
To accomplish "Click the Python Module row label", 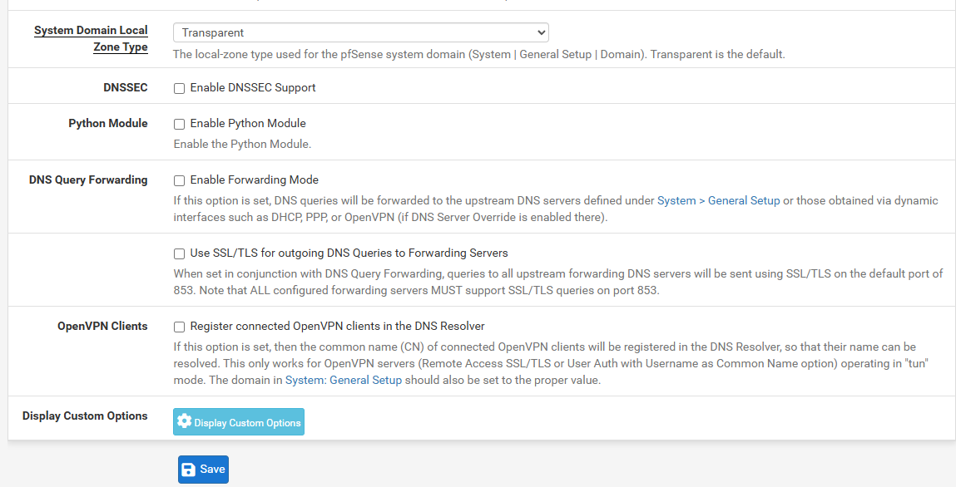I will [x=108, y=124].
